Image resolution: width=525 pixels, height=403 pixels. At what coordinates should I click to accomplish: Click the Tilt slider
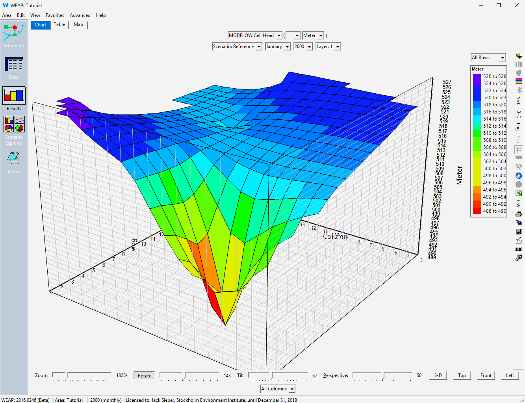pyautogui.click(x=278, y=375)
